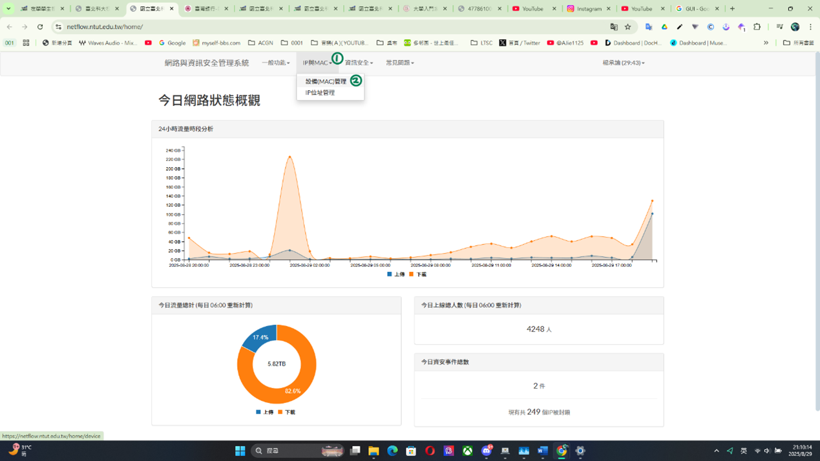The image size is (820, 461).
Task: Open Word from the taskbar
Action: pos(542,451)
